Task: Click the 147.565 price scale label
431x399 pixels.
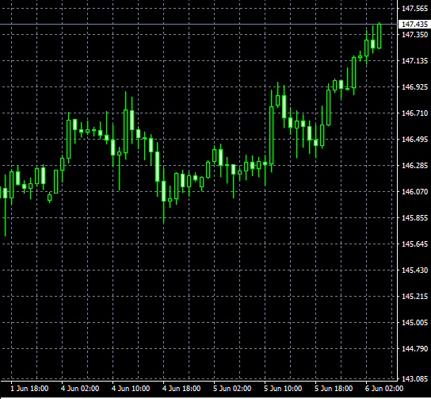Action: click(415, 9)
